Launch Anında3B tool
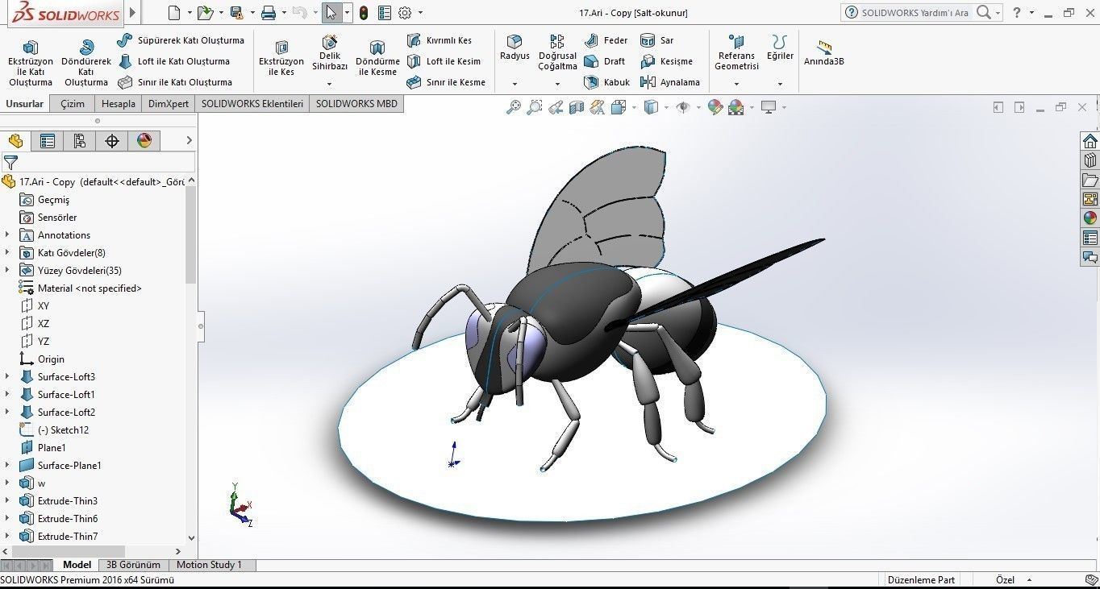Screen dimensions: 1100x589 823,53
